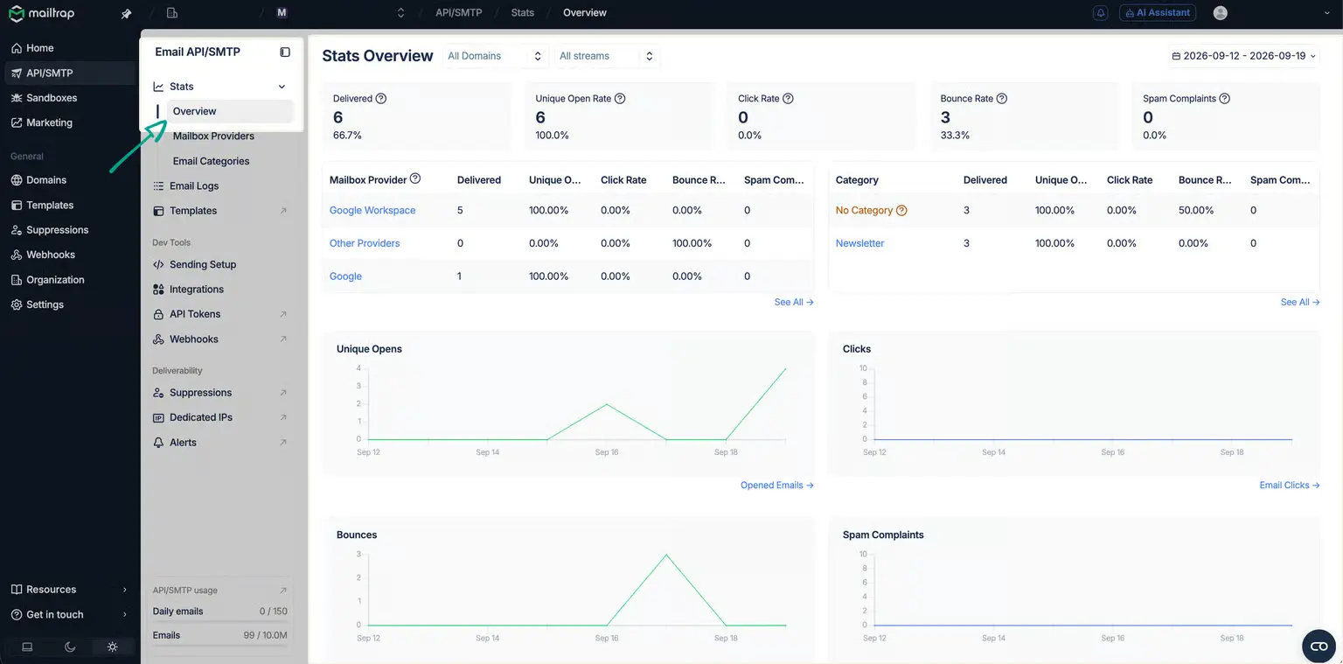Collapse the Stats section chevron

pos(282,87)
